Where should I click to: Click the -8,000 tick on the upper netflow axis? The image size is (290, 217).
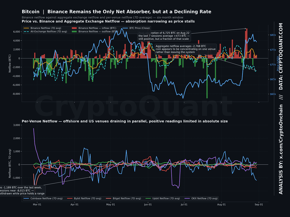(16, 94)
